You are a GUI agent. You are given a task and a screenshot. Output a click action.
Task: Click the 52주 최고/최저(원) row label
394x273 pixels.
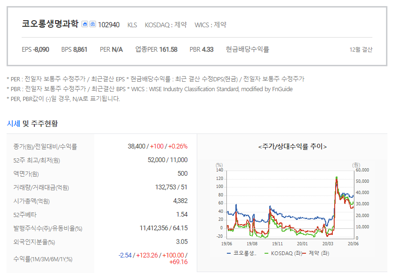[37, 160]
